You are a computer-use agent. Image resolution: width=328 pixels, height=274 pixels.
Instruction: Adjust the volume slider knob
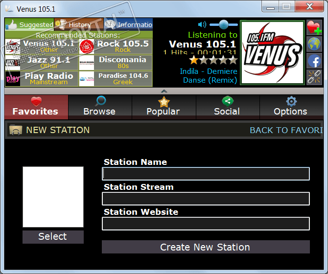coord(223,24)
